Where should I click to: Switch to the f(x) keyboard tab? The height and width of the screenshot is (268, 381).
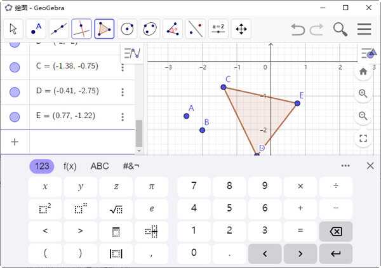pyautogui.click(x=70, y=166)
